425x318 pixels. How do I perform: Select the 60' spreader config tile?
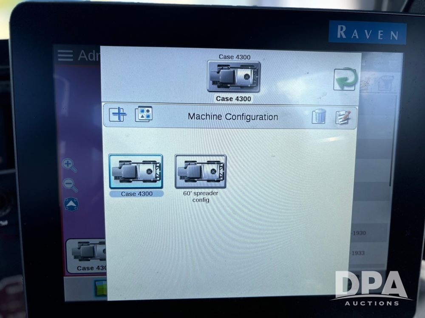(x=201, y=171)
